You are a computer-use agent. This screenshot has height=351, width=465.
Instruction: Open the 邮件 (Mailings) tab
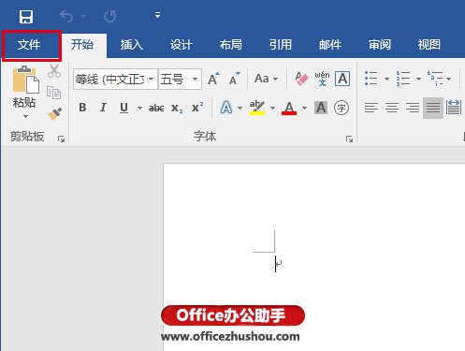(330, 45)
